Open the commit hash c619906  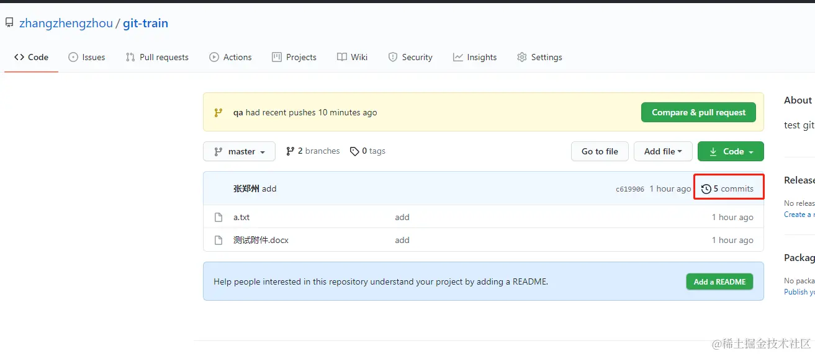630,189
